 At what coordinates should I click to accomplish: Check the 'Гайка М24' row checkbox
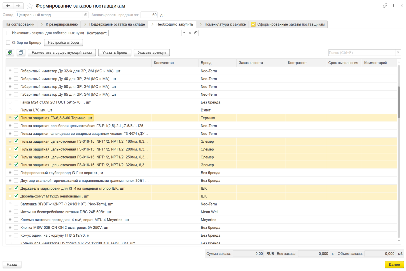pos(16,102)
